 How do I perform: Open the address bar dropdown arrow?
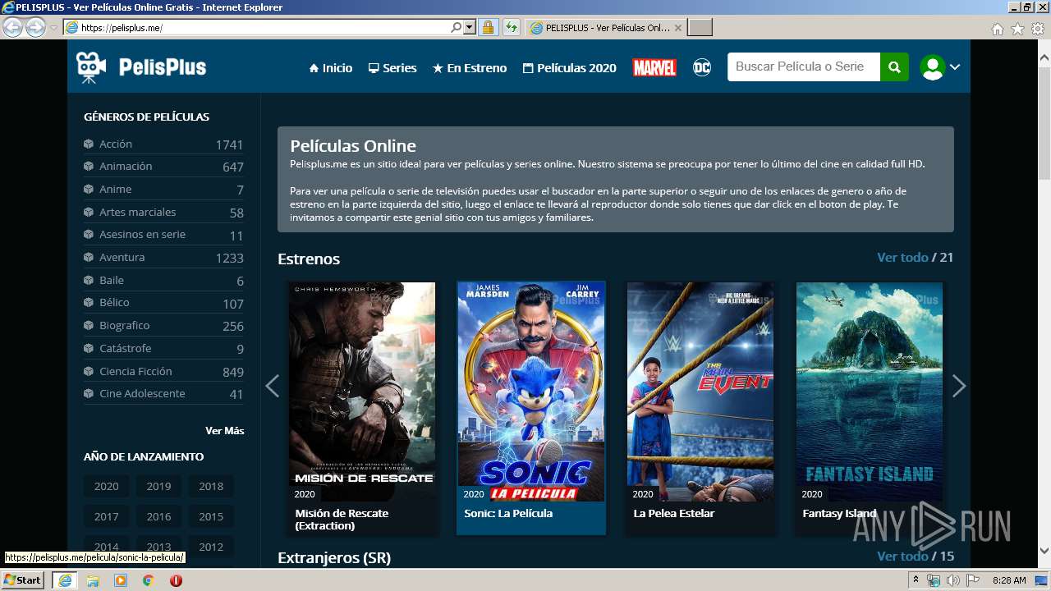(470, 27)
